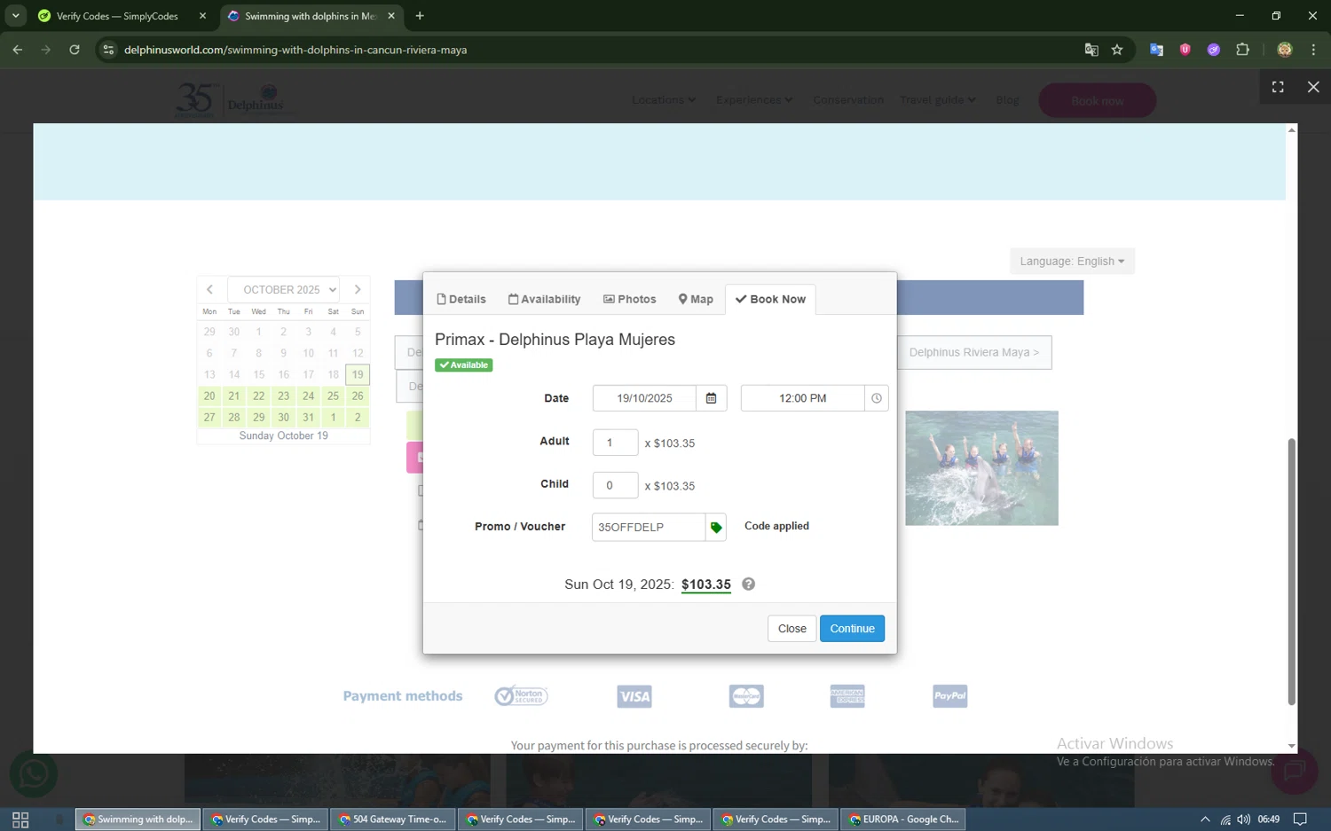
Task: Switch to the Photos tab
Action: click(630, 299)
